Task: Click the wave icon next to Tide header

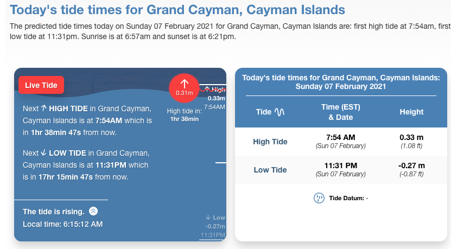Action: (280, 112)
